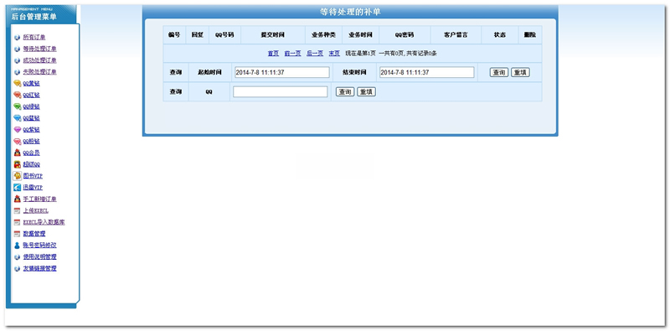This screenshot has width=670, height=331.
Task: Click the red penguin icon beside 超级QQ
Action: (x=17, y=164)
